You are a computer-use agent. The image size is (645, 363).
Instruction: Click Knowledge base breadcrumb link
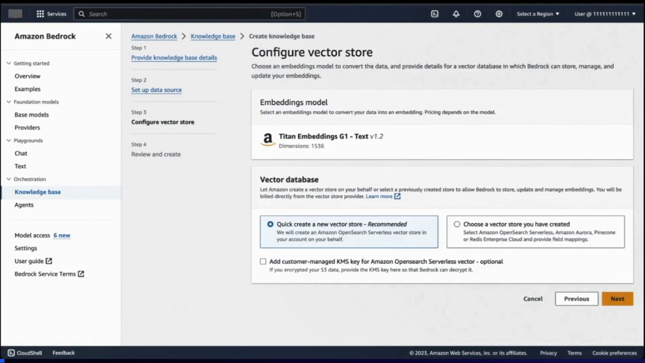[x=213, y=36]
